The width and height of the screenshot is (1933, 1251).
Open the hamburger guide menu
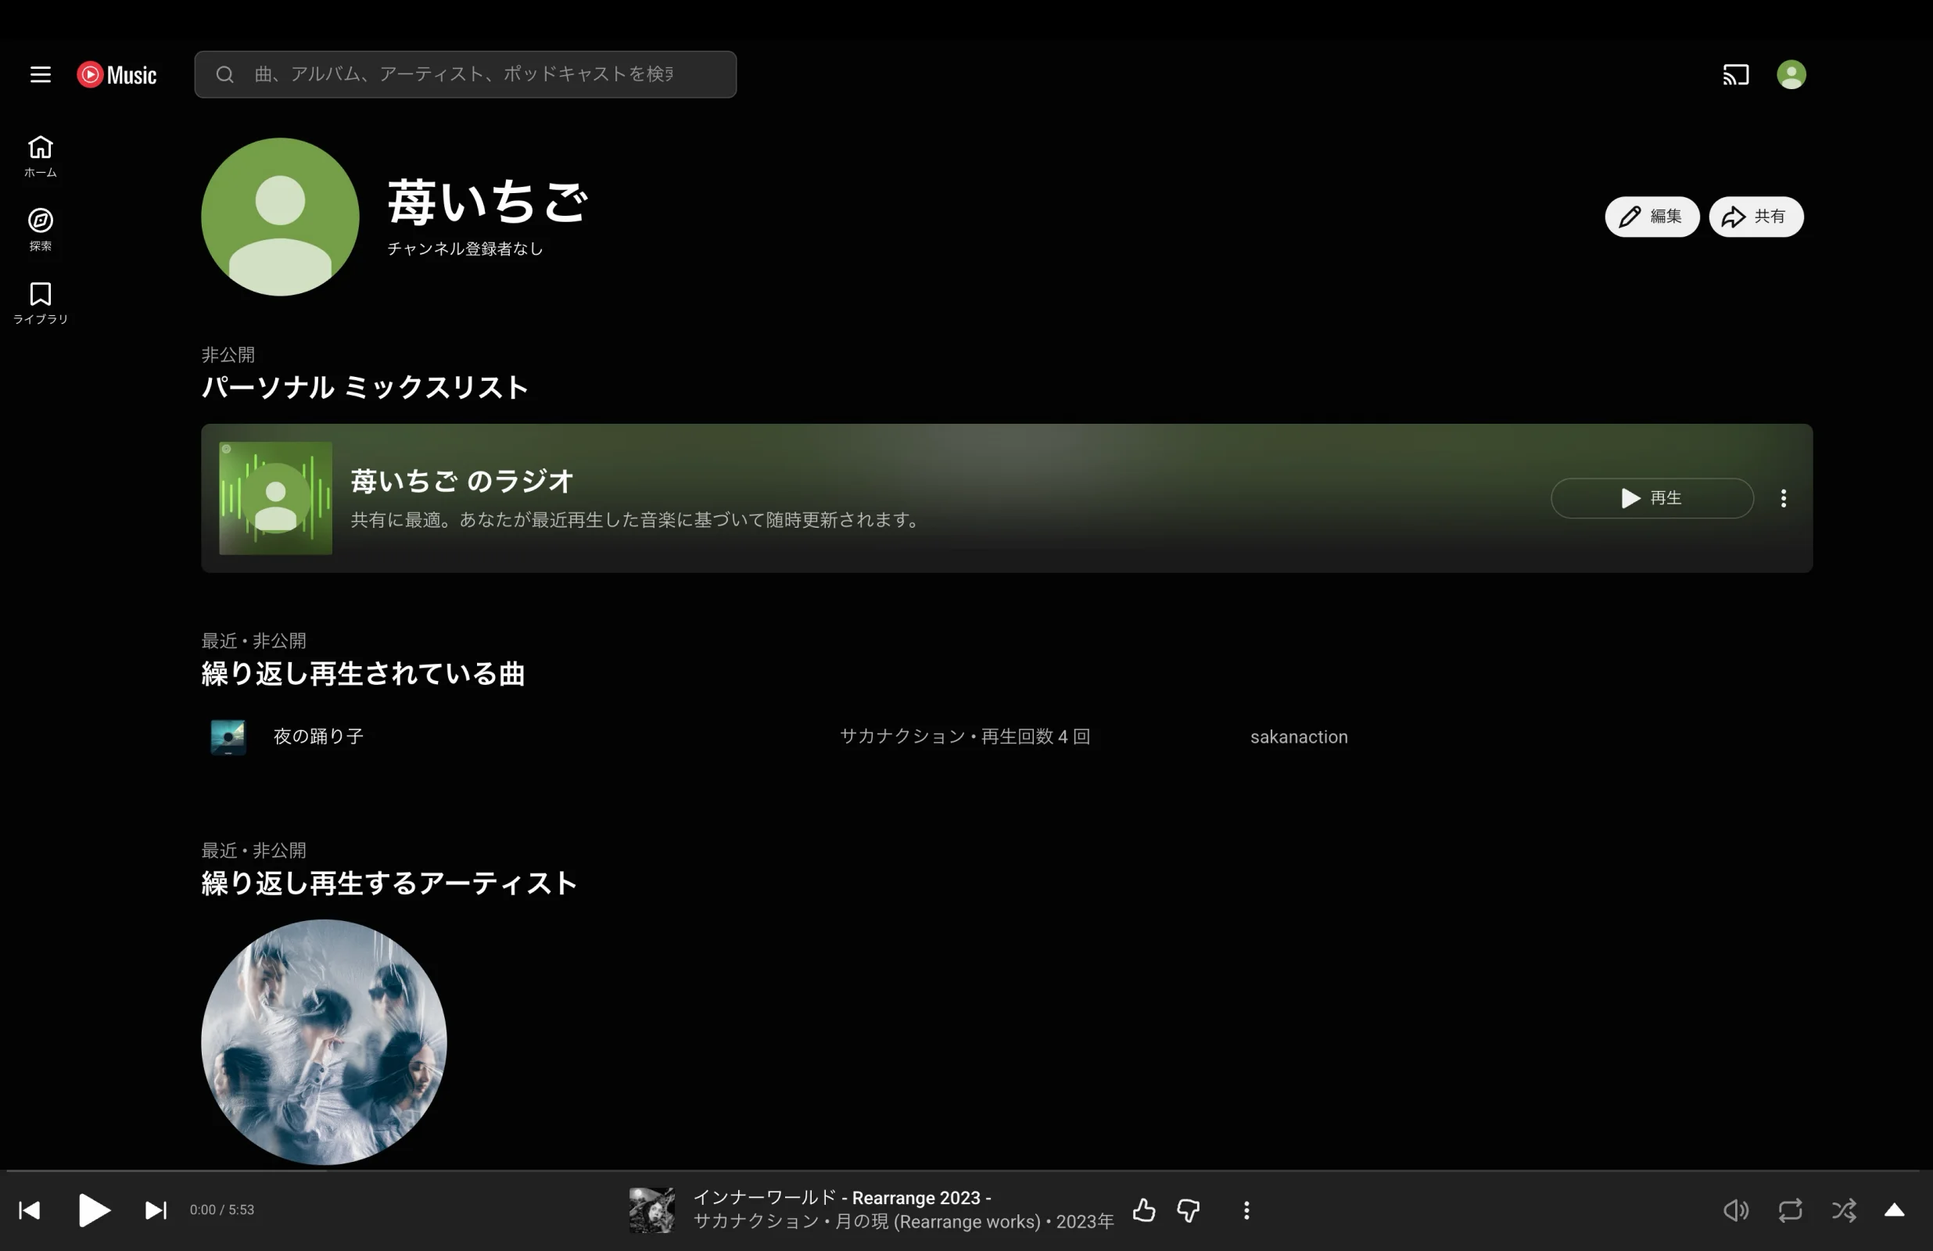[41, 75]
